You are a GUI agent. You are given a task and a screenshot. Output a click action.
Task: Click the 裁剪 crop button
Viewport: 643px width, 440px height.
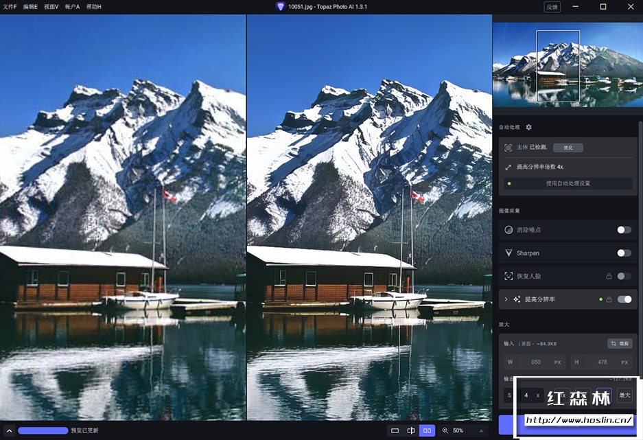[620, 344]
